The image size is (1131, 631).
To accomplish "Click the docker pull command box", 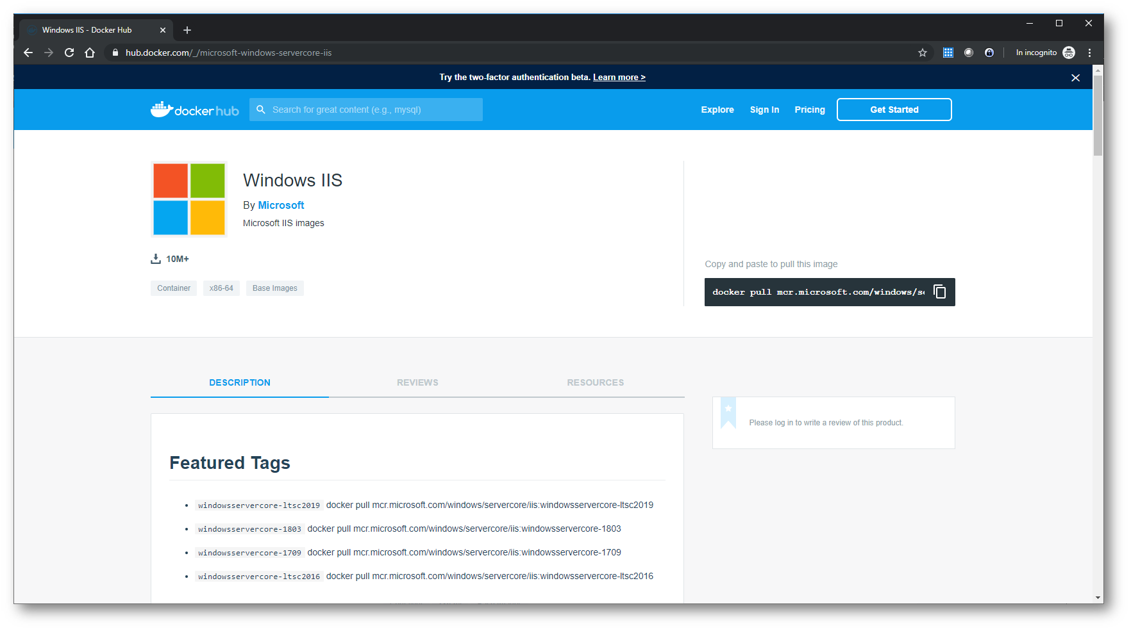I will click(830, 292).
